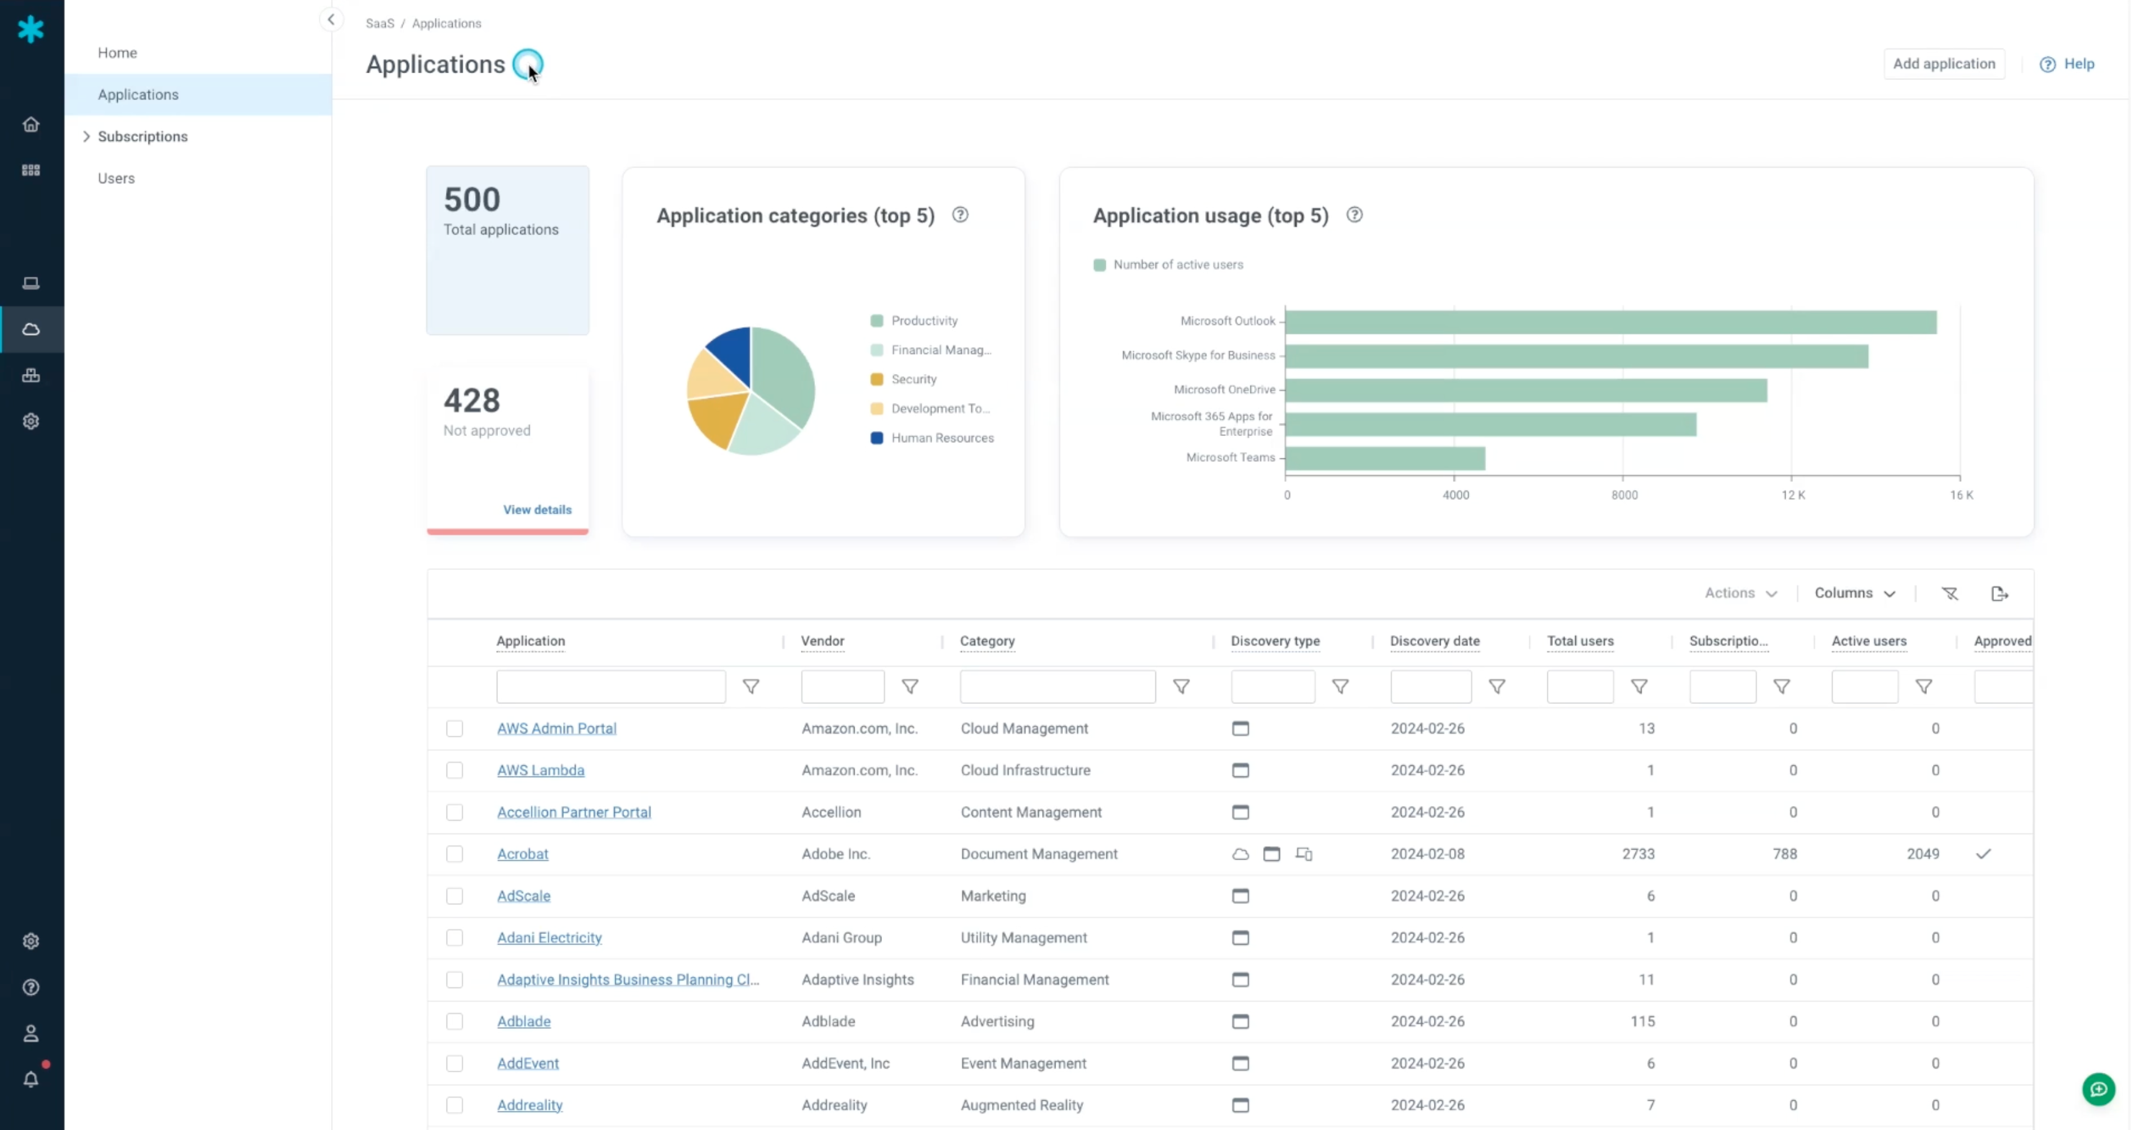Click the export table icon
2131x1130 pixels.
1999,594
